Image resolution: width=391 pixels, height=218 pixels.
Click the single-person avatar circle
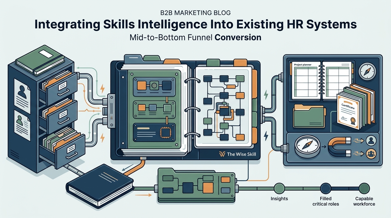pos(371,140)
